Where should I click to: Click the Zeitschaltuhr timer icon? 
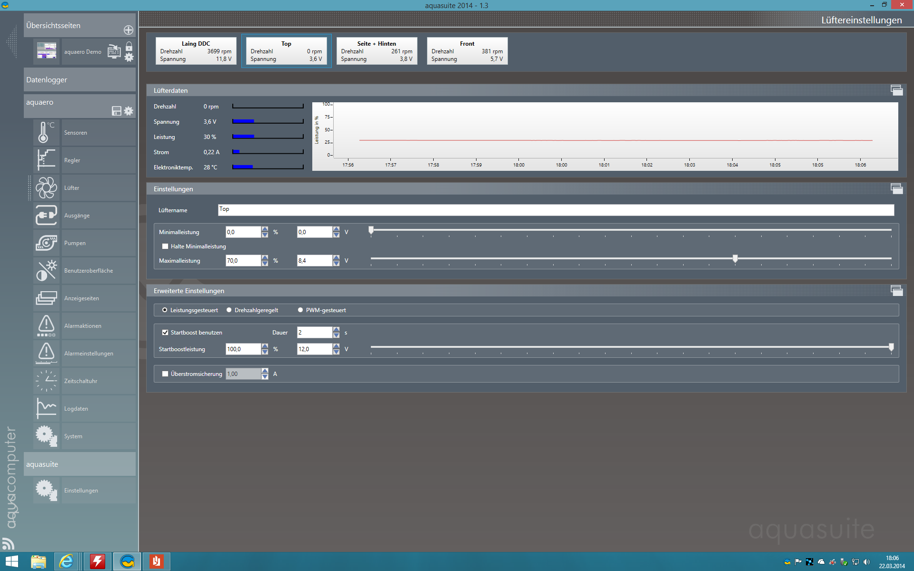(x=46, y=381)
